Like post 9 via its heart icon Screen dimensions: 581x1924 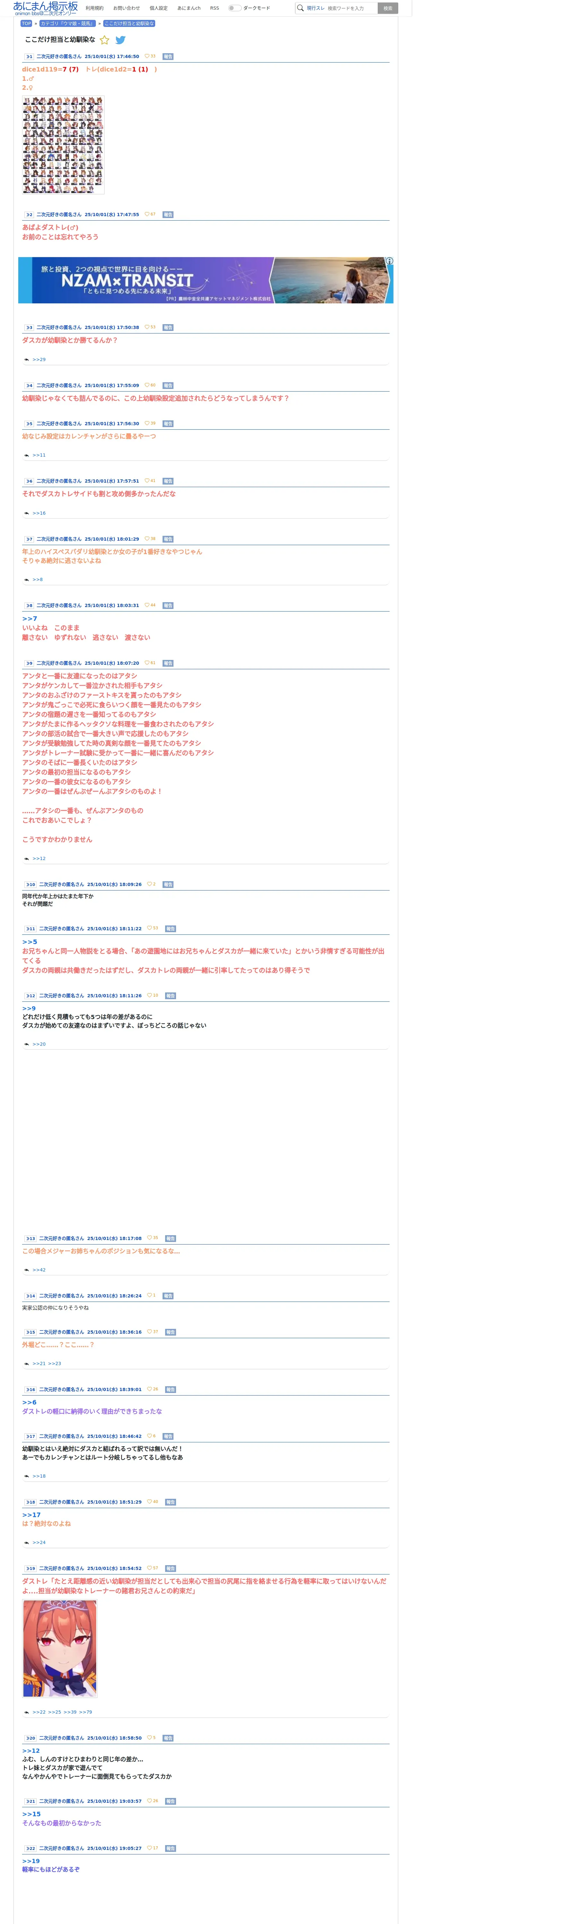tap(147, 662)
